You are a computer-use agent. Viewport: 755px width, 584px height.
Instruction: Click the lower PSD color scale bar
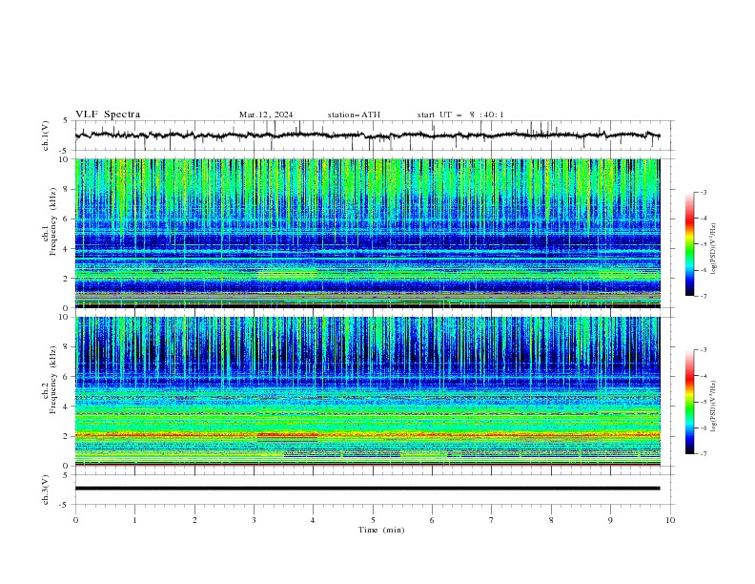tap(689, 402)
